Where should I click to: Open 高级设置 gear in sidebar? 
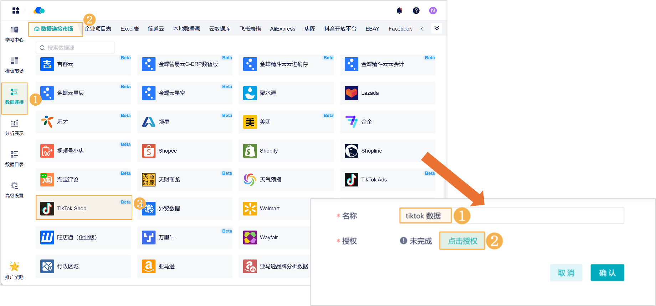tap(14, 190)
